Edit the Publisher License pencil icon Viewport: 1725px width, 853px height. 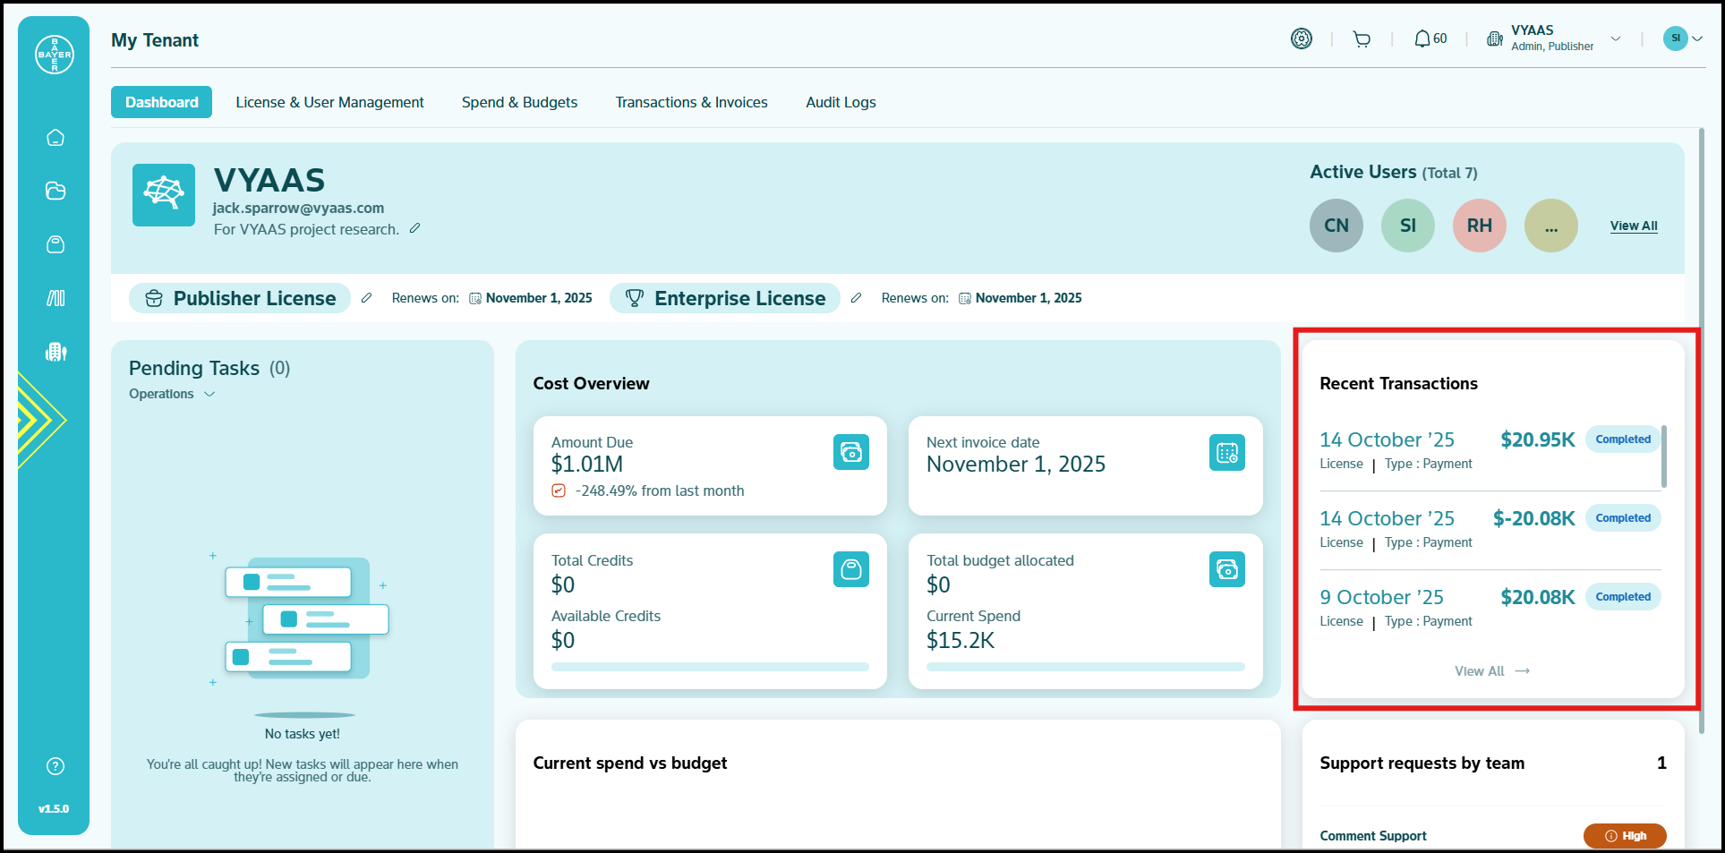[366, 298]
